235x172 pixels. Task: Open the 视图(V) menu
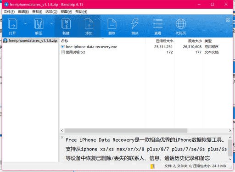(x=66, y=12)
